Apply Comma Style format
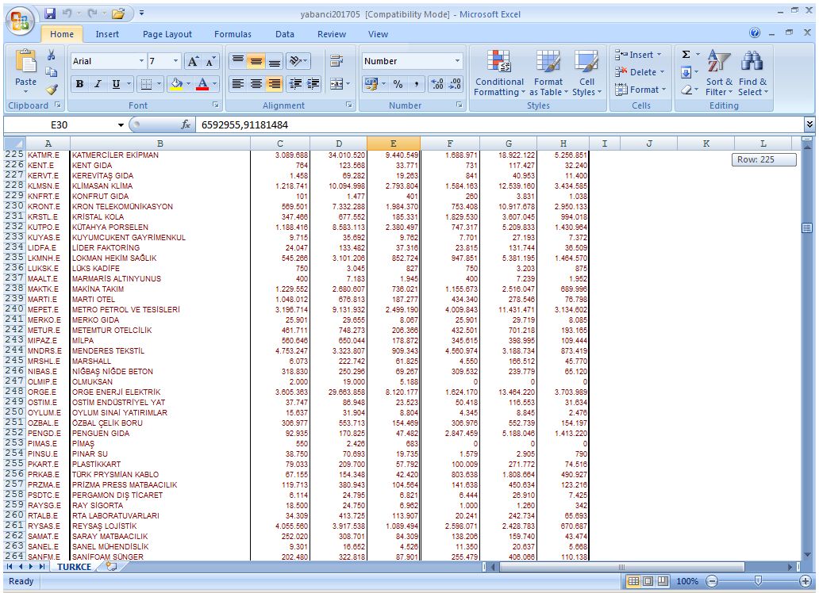Viewport: 819px width, 593px height. [417, 83]
